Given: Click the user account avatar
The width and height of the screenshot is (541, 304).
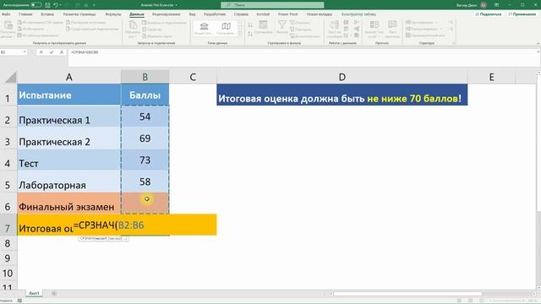Looking at the screenshot, I should pyautogui.click(x=484, y=5).
